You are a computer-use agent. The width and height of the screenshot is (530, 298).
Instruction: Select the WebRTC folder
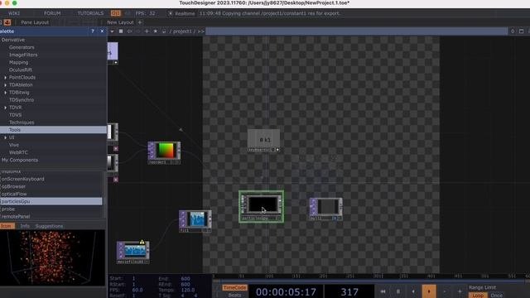[18, 152]
